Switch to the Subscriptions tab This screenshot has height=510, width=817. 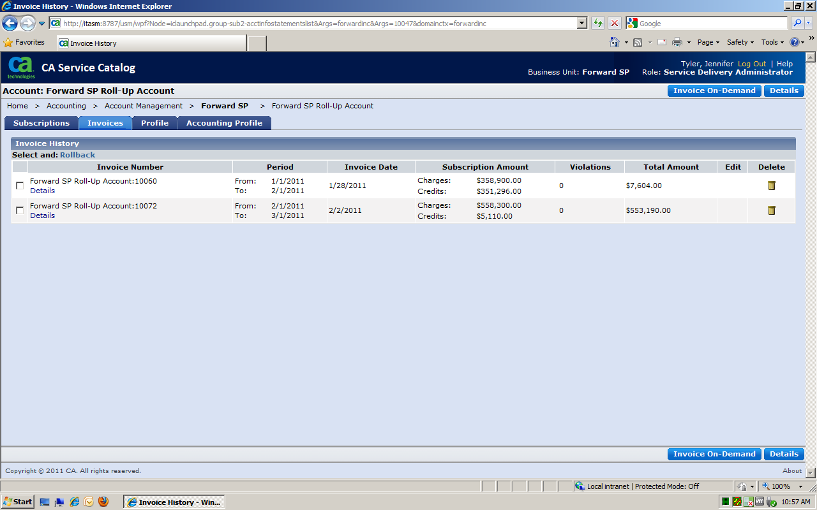41,123
